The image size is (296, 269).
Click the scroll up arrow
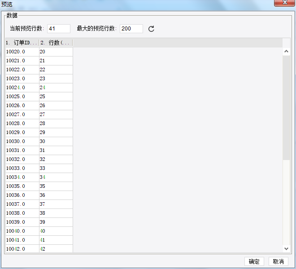point(286,52)
